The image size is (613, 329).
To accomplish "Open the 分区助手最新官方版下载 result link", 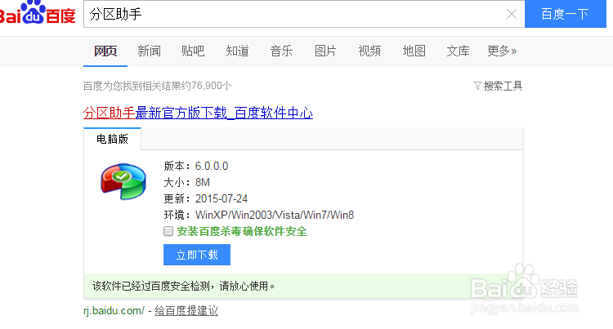I will pyautogui.click(x=198, y=113).
